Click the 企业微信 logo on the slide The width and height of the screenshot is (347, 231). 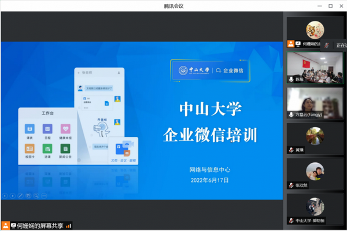(229, 70)
